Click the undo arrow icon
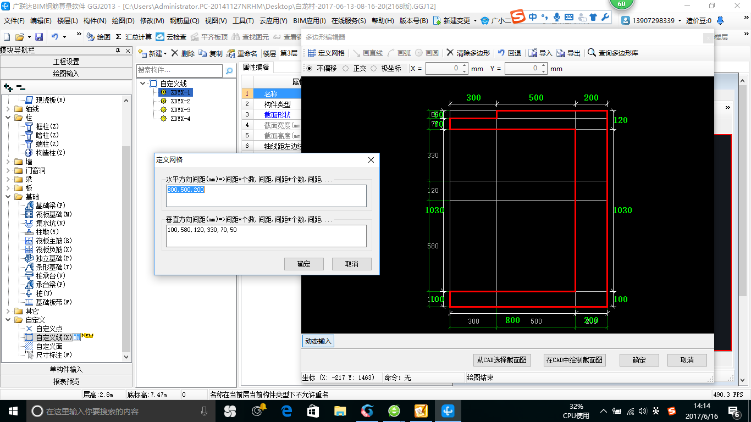 click(x=55, y=37)
